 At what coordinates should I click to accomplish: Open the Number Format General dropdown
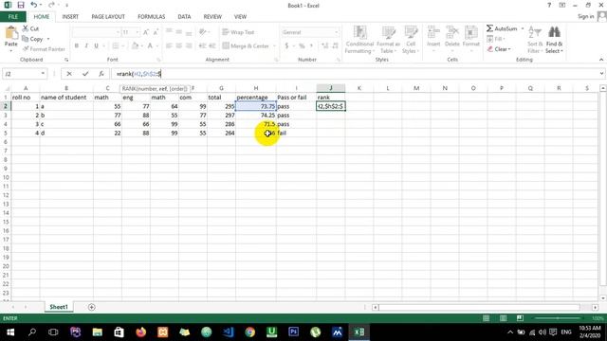tap(336, 32)
